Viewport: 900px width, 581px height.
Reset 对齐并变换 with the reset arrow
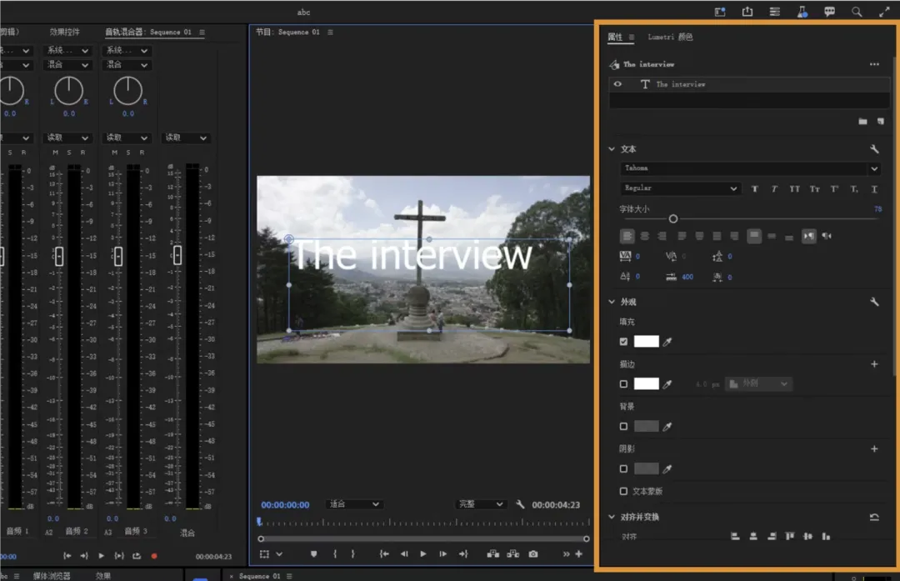874,517
